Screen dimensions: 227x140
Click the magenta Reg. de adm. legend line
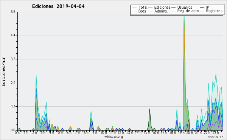coord(173,11)
